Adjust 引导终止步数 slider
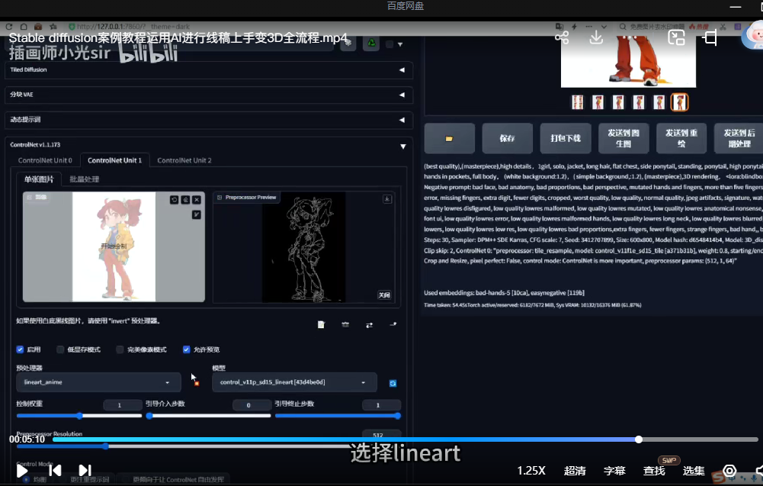The image size is (763, 486). pos(338,416)
